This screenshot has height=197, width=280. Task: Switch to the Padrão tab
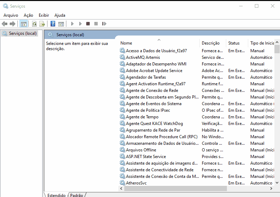coord(76,195)
